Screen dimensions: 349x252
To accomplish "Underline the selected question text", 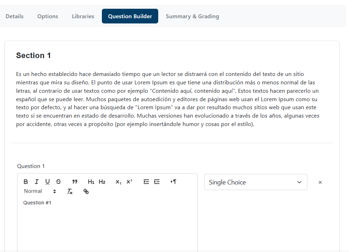I will [47, 182].
